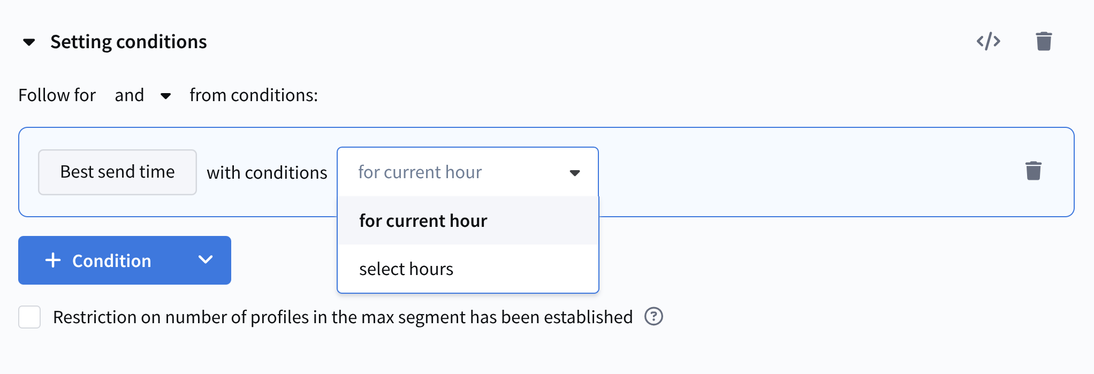Open the arrow beside the "and" operator
Screen dimensions: 1094x374
coord(166,96)
